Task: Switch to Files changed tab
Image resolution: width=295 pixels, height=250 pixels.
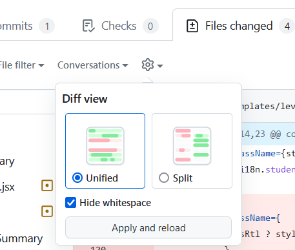Action: coord(234,26)
